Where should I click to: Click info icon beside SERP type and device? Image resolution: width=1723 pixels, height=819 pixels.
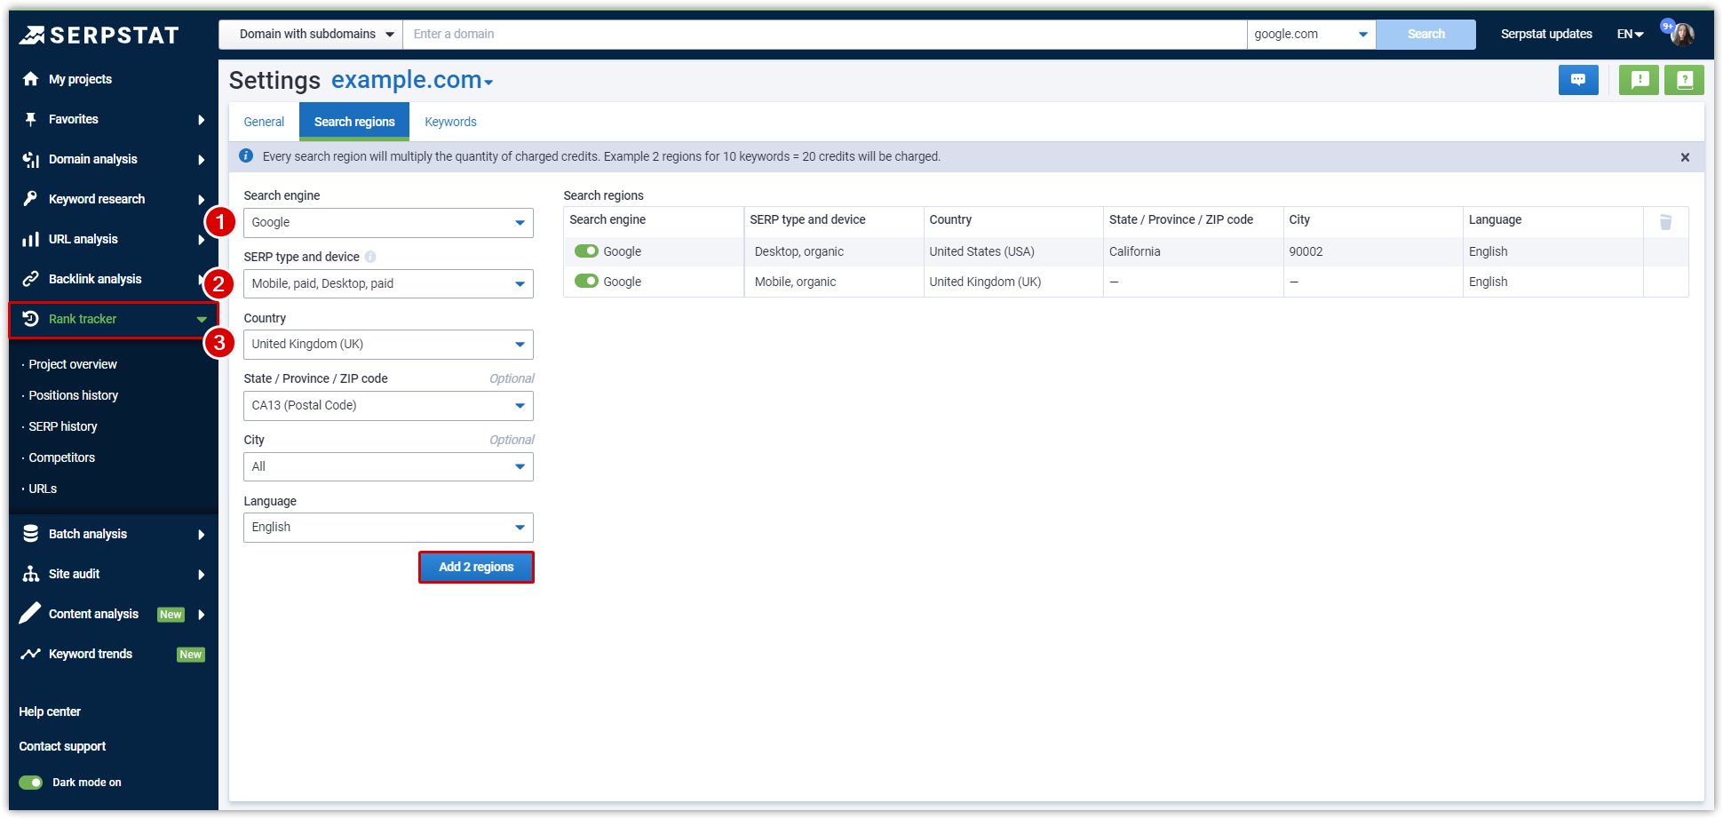click(370, 257)
